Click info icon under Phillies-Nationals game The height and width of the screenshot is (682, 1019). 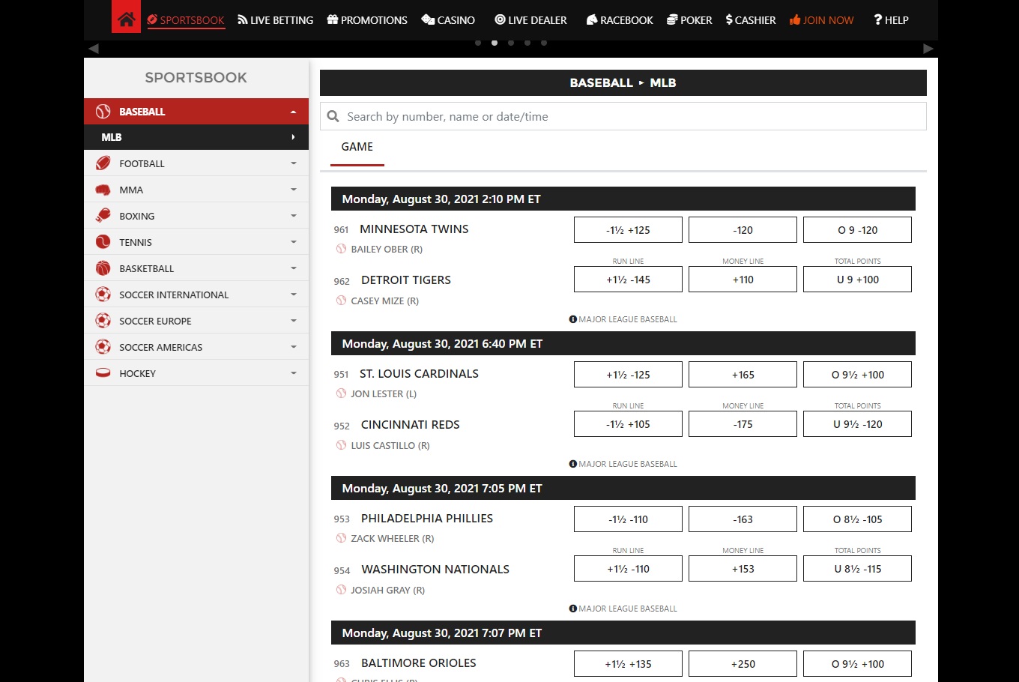pyautogui.click(x=573, y=609)
